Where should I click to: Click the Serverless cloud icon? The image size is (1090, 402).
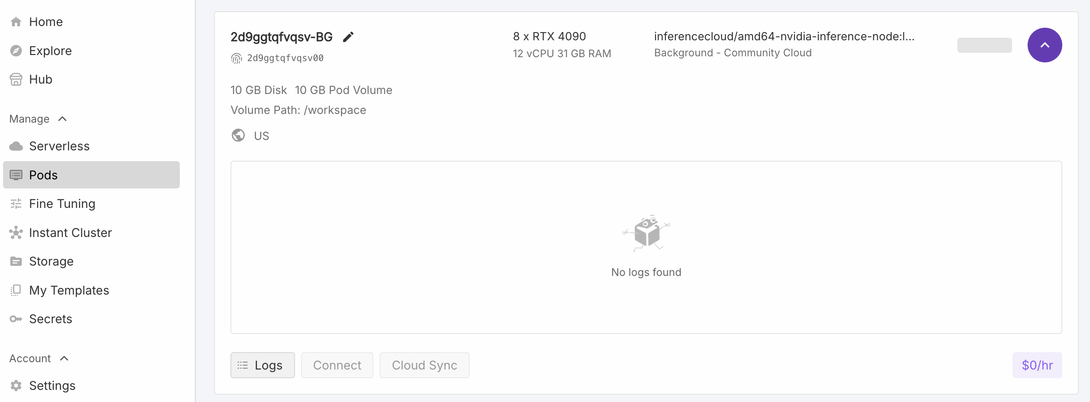tap(16, 146)
